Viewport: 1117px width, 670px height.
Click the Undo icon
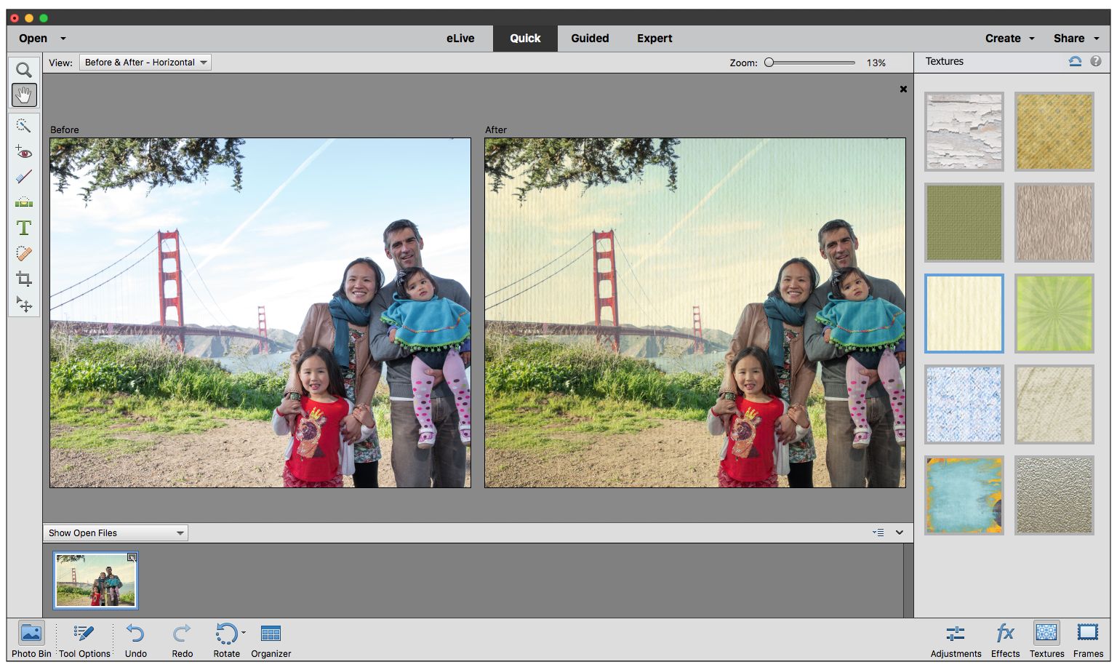[135, 634]
